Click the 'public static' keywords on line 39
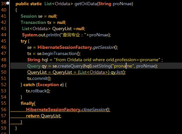182x134 pixels. [x=29, y=4]
